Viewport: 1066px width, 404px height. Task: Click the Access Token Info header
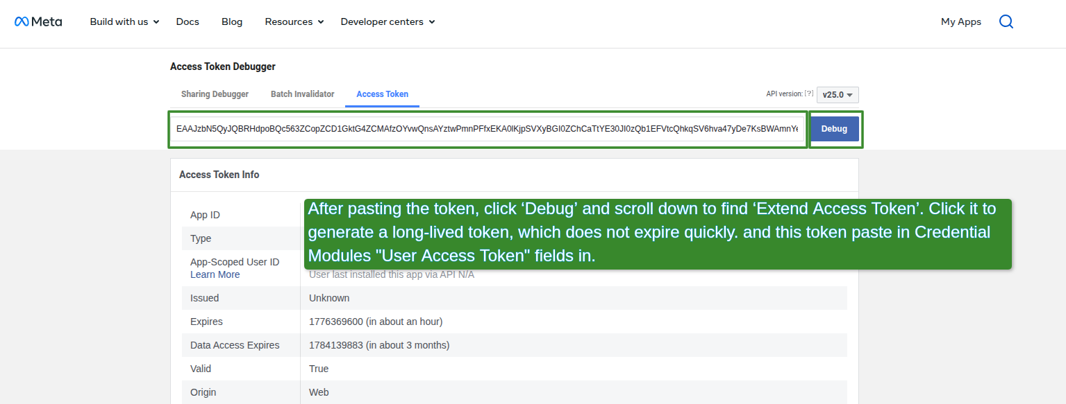click(219, 175)
